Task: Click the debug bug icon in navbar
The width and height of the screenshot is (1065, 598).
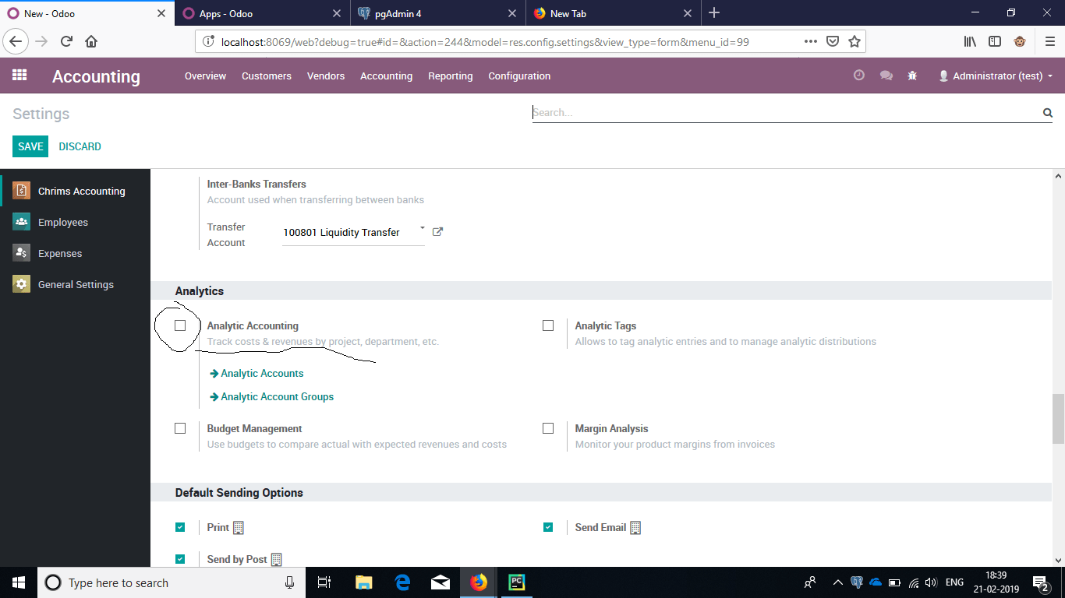Action: (x=912, y=76)
